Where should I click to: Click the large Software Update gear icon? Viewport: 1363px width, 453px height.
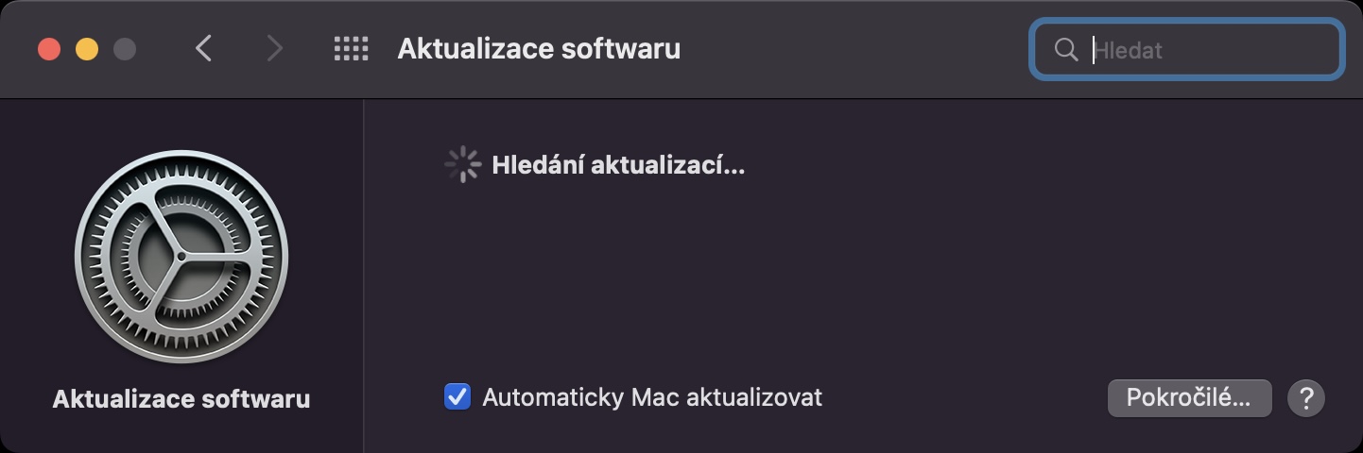pyautogui.click(x=181, y=257)
